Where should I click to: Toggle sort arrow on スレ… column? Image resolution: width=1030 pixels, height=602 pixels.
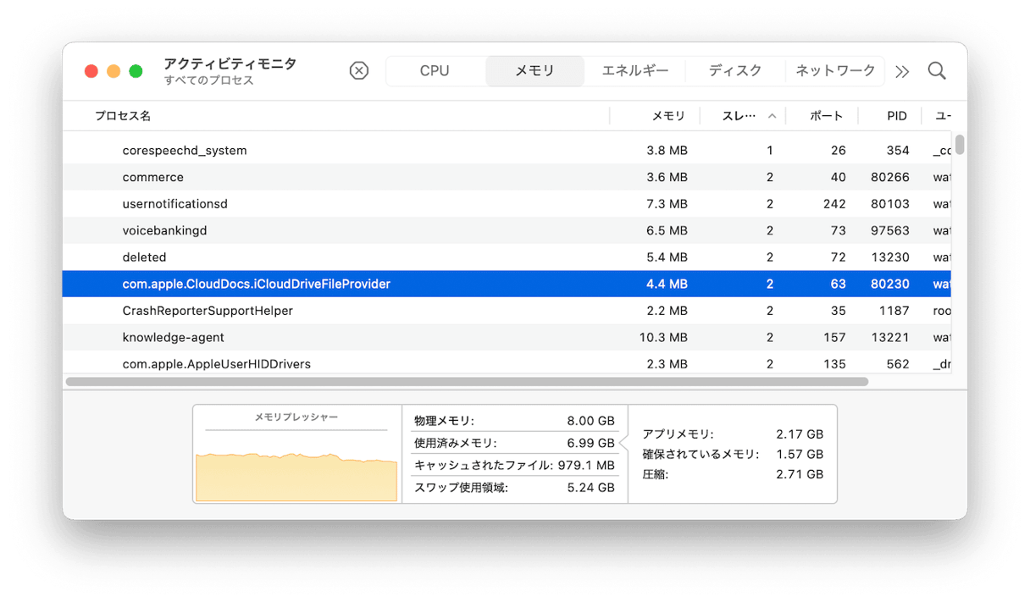click(772, 116)
